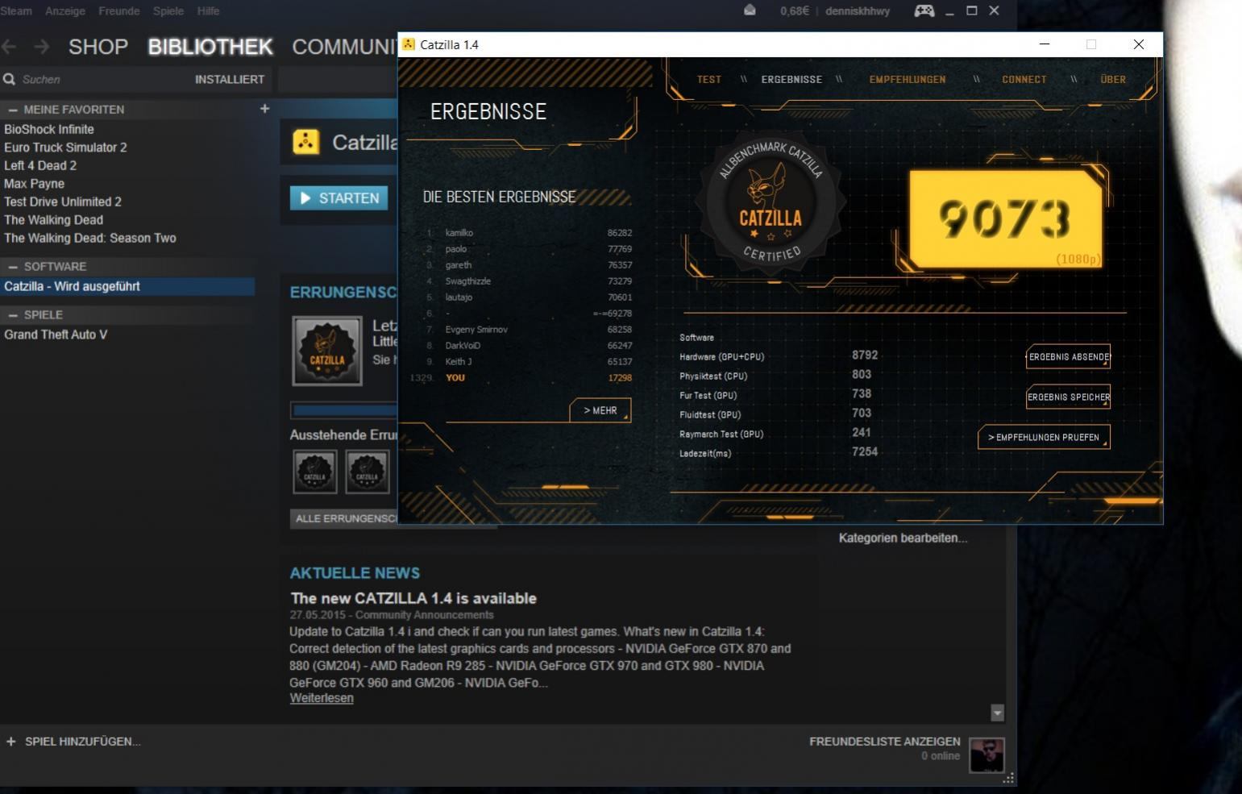Open Freunde menu
Image resolution: width=1242 pixels, height=794 pixels.
point(119,11)
